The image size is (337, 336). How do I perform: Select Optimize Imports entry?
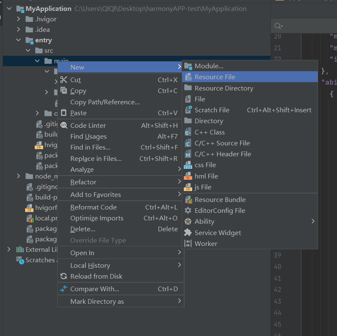click(x=120, y=218)
